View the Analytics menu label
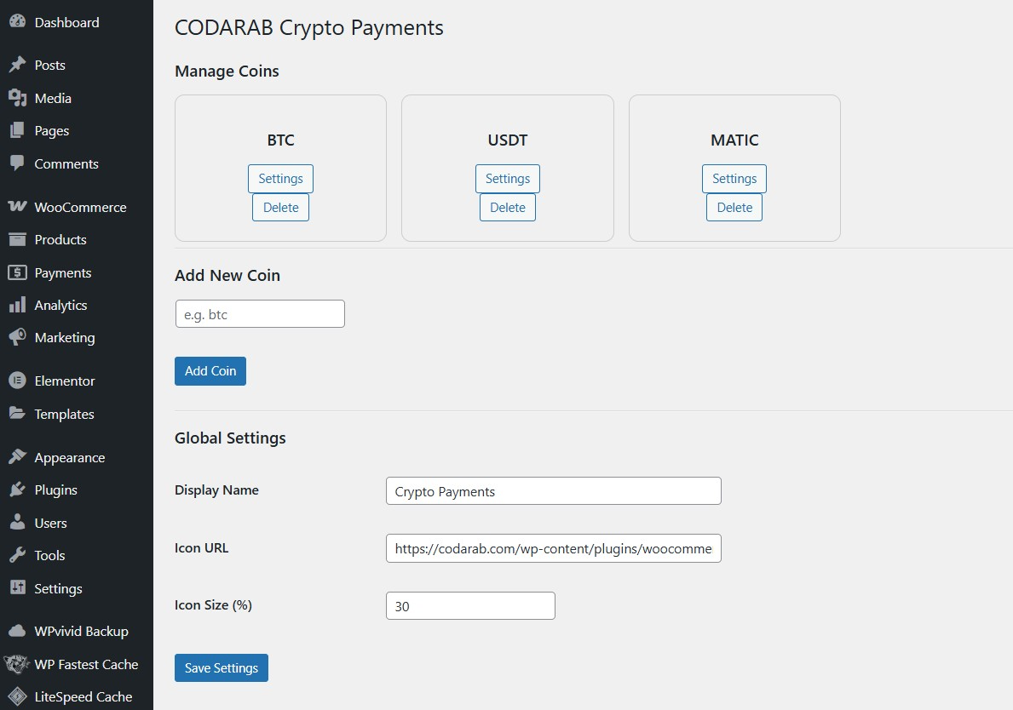The image size is (1013, 710). [60, 306]
